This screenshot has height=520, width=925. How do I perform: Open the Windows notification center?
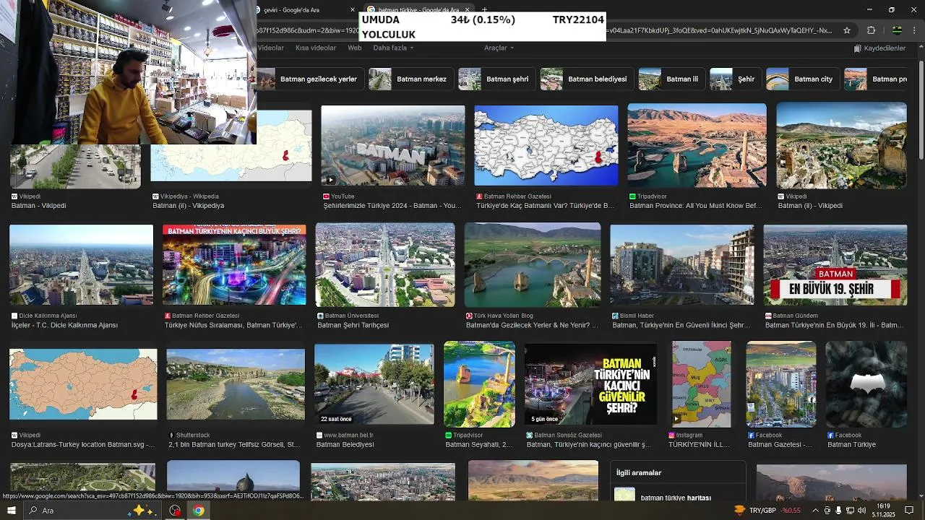[910, 511]
